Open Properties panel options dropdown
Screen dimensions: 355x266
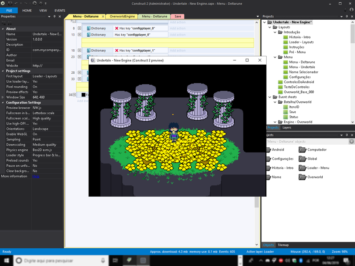click(x=49, y=17)
